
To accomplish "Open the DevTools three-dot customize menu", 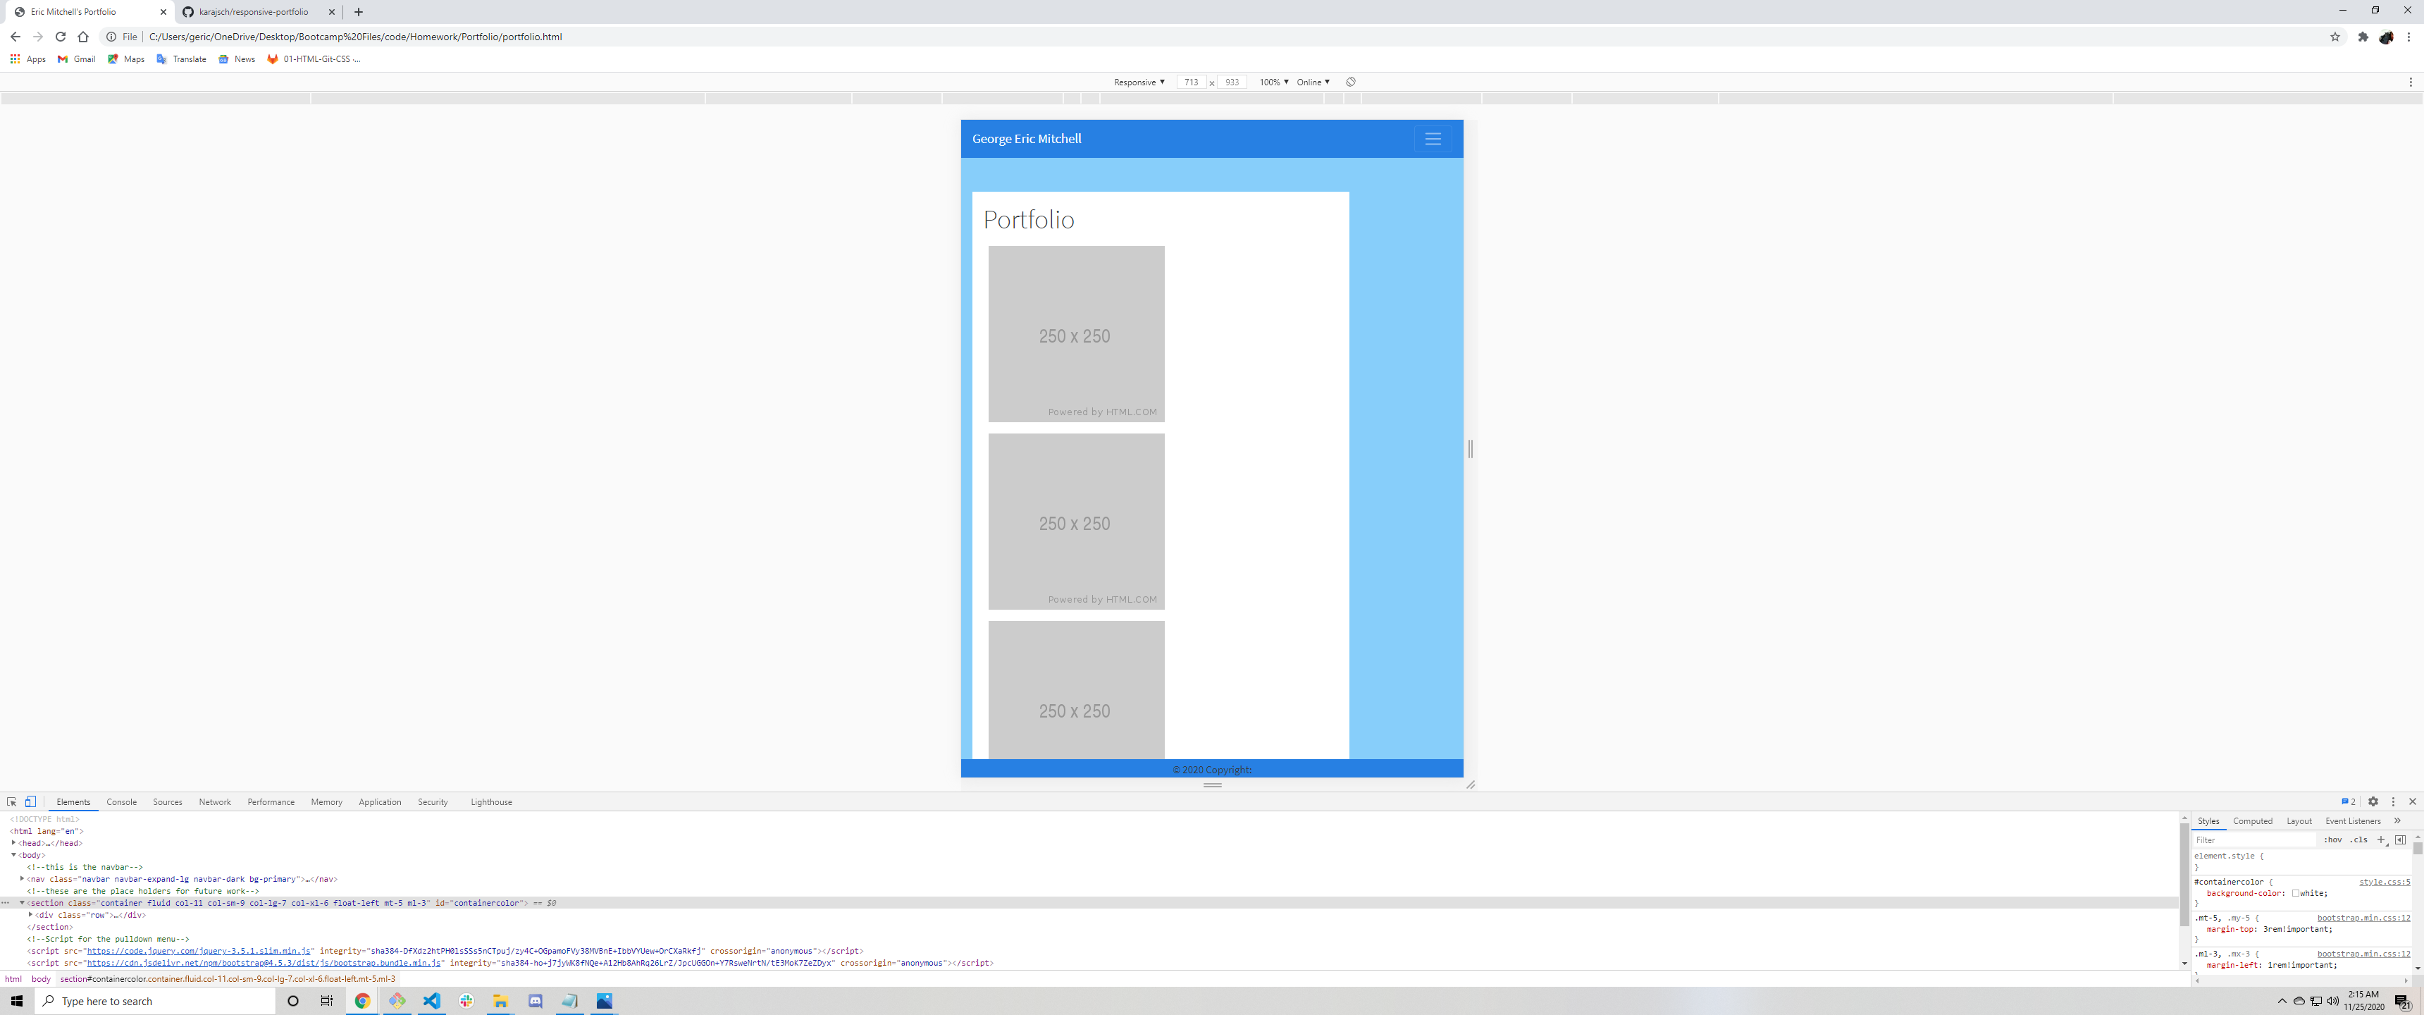I will pos(2393,801).
